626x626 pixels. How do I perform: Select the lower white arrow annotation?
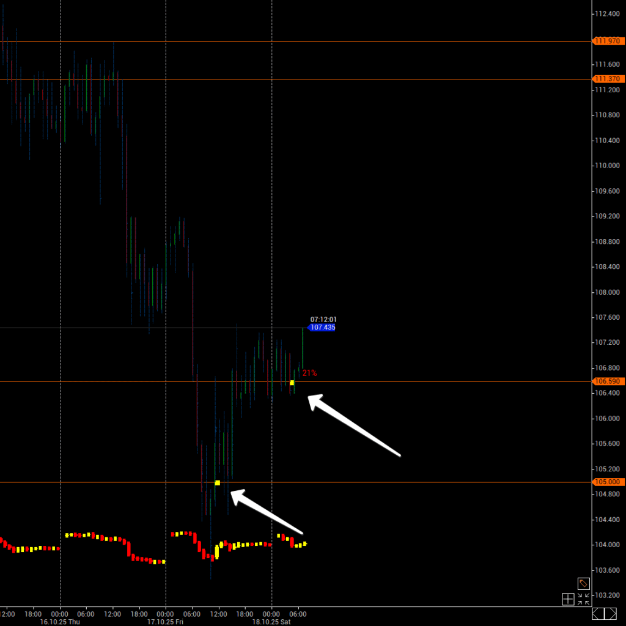pyautogui.click(x=267, y=511)
